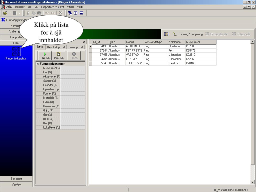Image resolution: width=256 pixels, height=192 pixels.
Task: Click the redo arrow icon
Action: coord(53,13)
